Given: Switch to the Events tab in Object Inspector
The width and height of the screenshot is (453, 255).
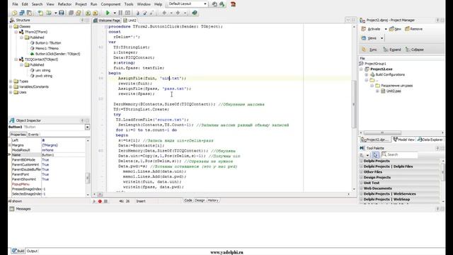Looking at the screenshot, I should pyautogui.click(x=33, y=135).
